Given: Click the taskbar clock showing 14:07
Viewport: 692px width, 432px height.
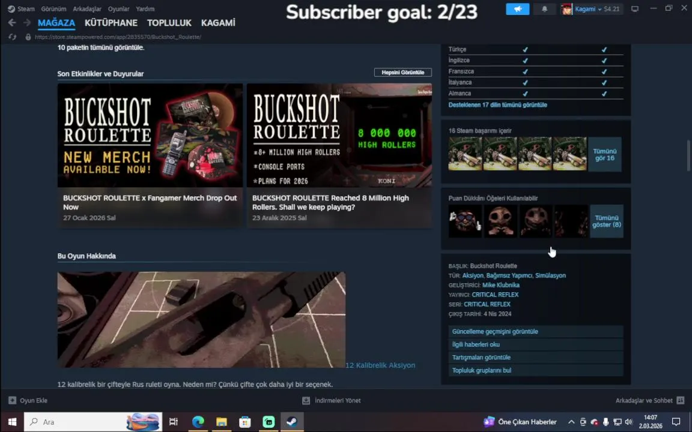Looking at the screenshot, I should [651, 422].
